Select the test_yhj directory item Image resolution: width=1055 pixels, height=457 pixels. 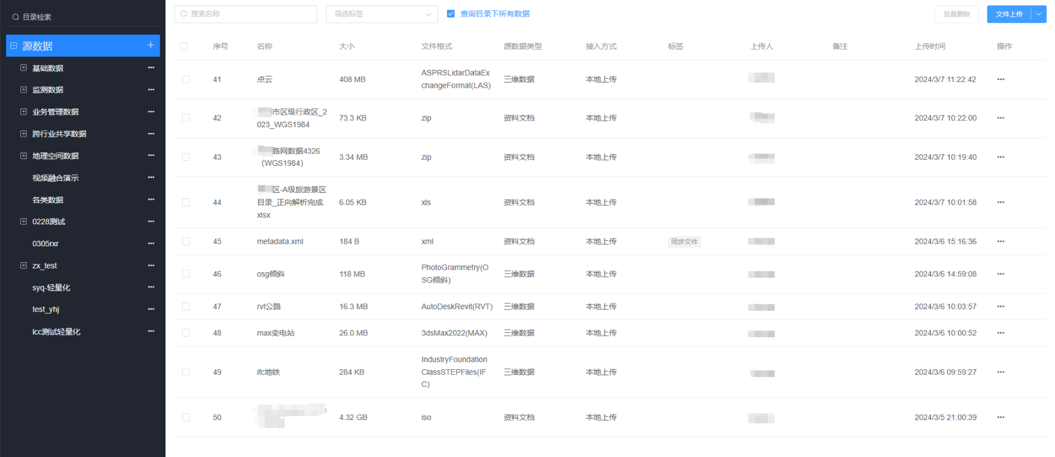(45, 310)
